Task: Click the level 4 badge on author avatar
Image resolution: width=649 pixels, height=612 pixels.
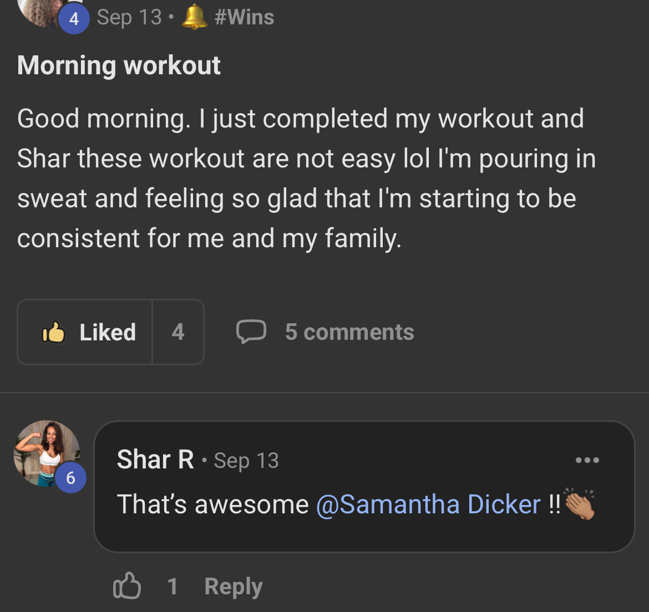Action: (x=74, y=19)
